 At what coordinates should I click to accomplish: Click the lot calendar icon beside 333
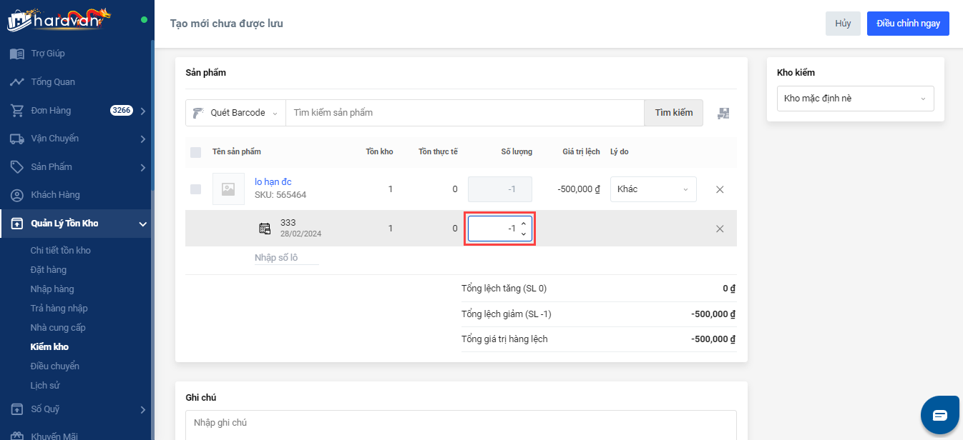265,229
